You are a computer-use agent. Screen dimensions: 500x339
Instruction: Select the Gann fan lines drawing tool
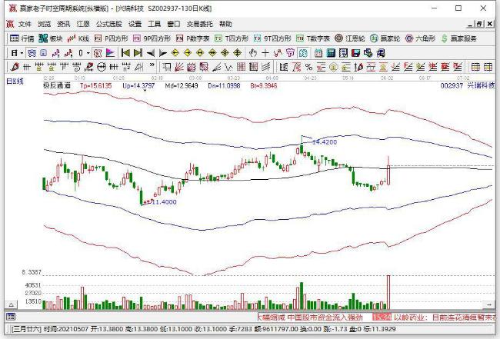179,67
